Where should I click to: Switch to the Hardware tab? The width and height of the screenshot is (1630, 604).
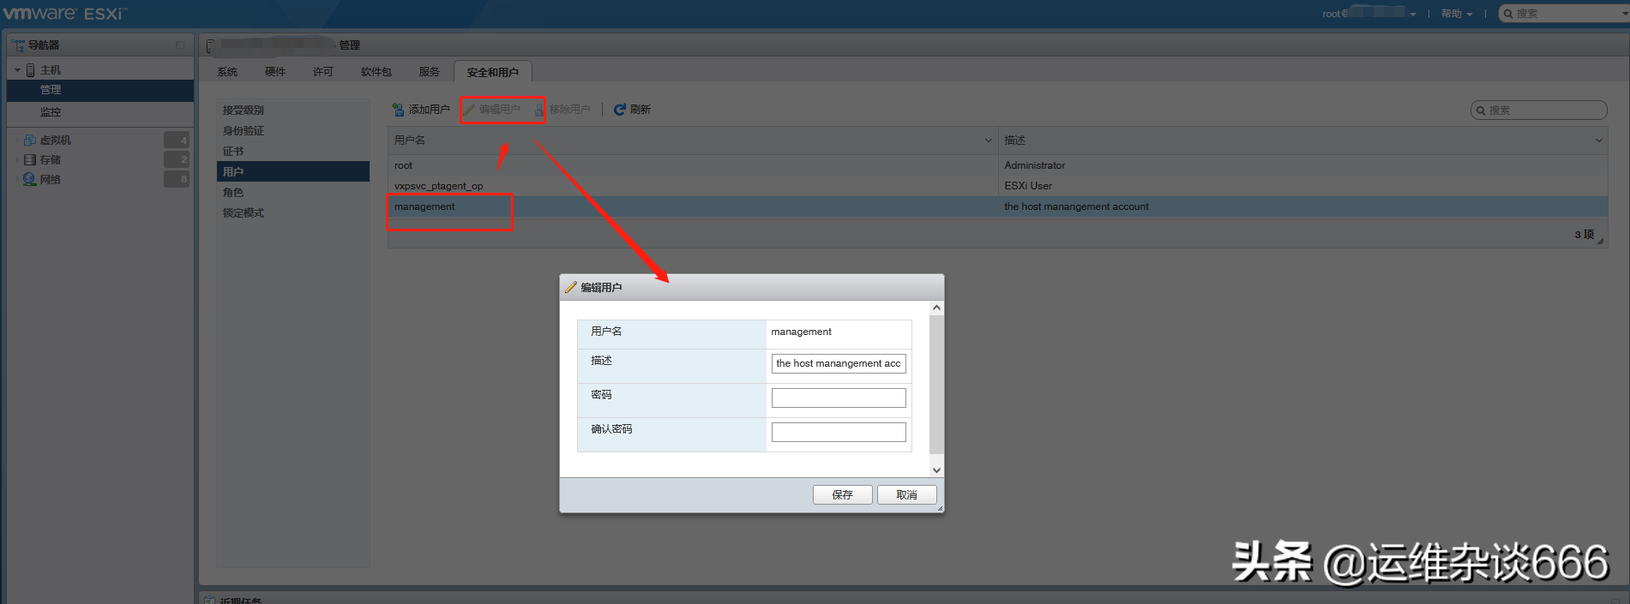point(275,72)
